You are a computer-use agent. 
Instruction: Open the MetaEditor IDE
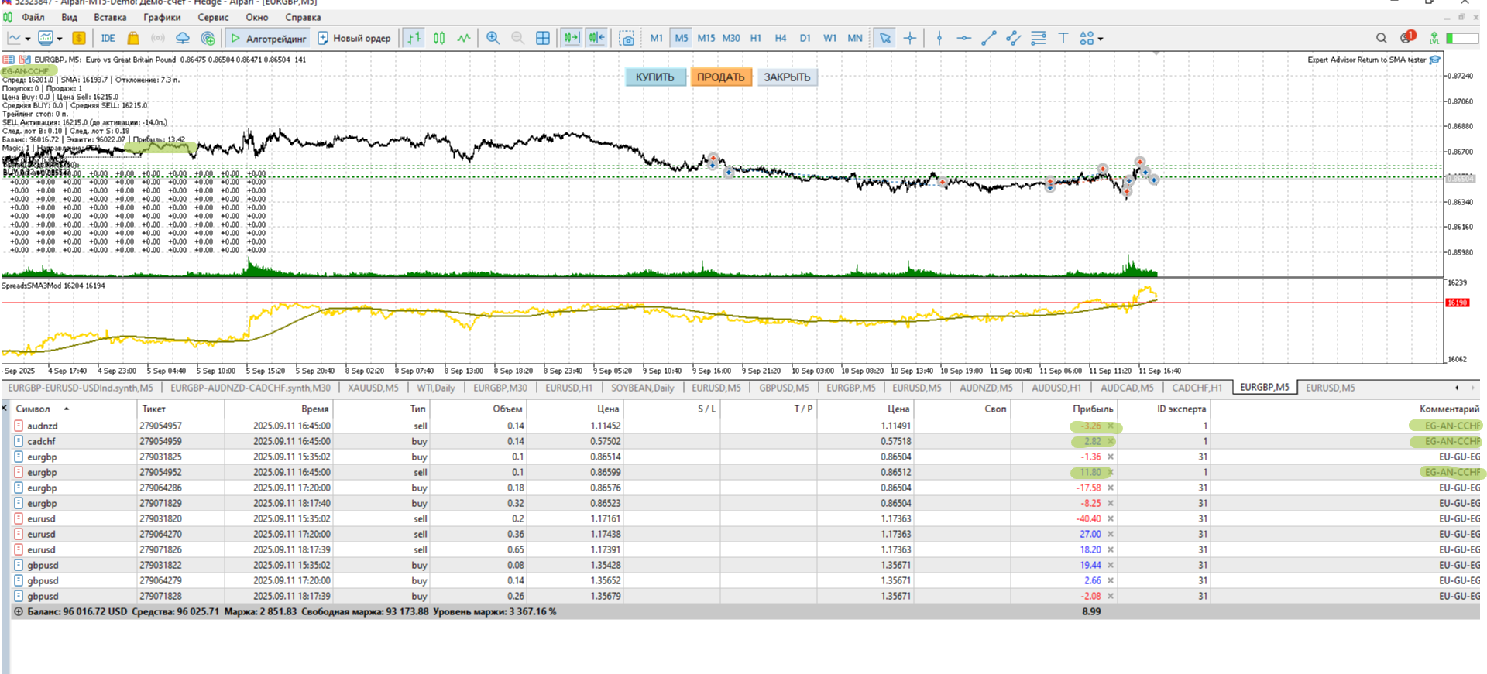click(x=108, y=38)
